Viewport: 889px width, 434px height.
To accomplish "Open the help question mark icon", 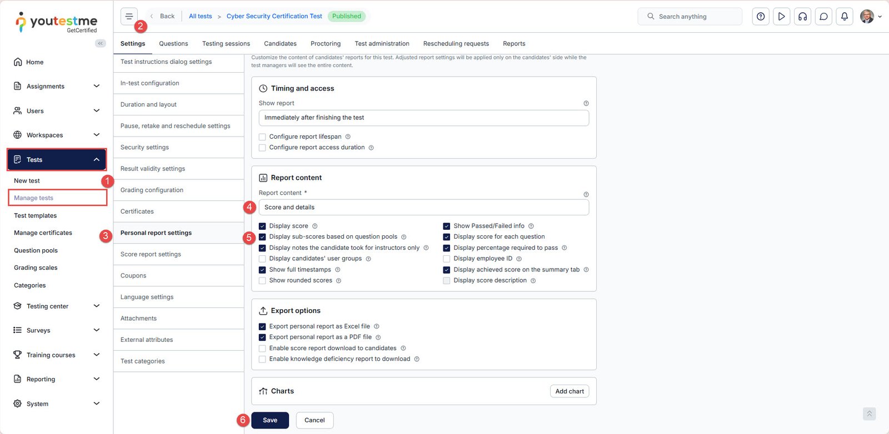I will tap(761, 17).
